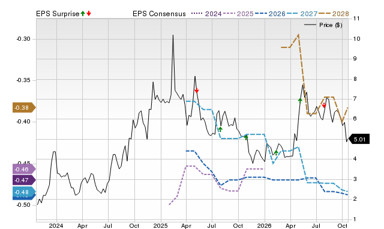Click the 4 label on the price axis
The width and height of the screenshot is (384, 229).
[355, 159]
